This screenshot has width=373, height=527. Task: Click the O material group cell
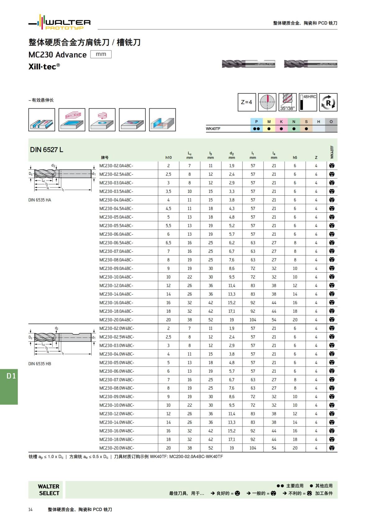click(331, 122)
